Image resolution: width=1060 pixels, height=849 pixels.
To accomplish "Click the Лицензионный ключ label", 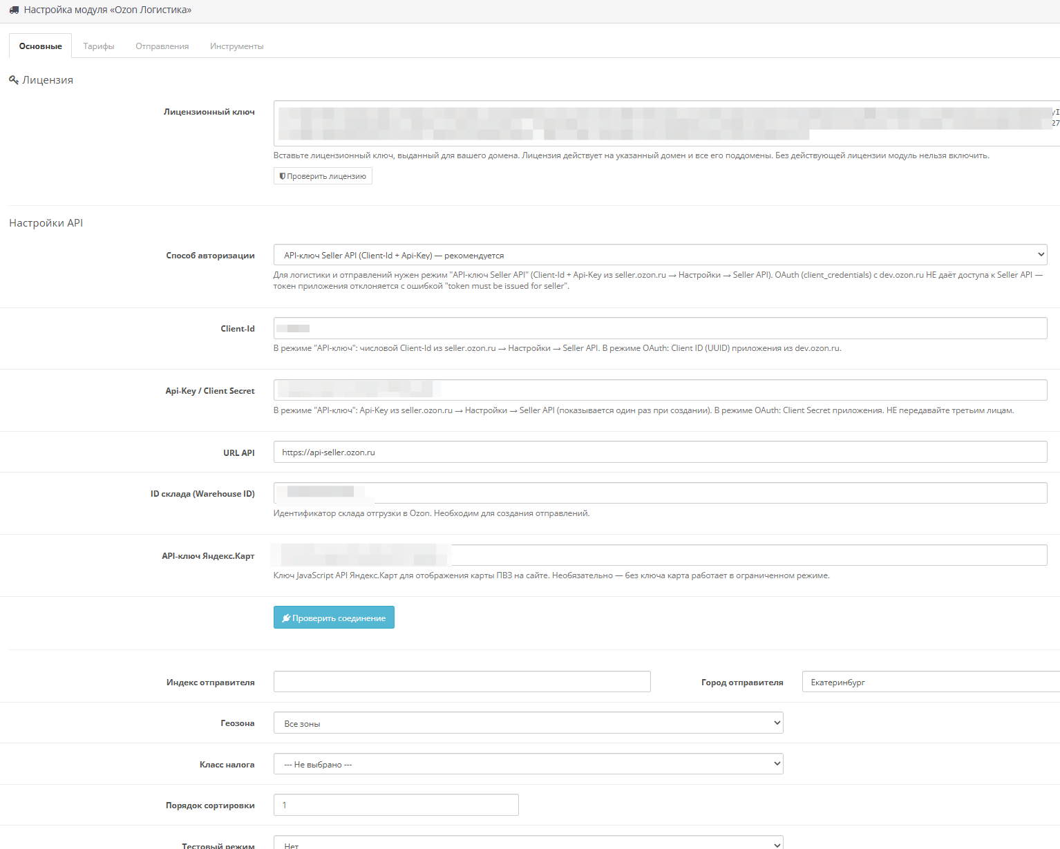I will click(x=209, y=112).
